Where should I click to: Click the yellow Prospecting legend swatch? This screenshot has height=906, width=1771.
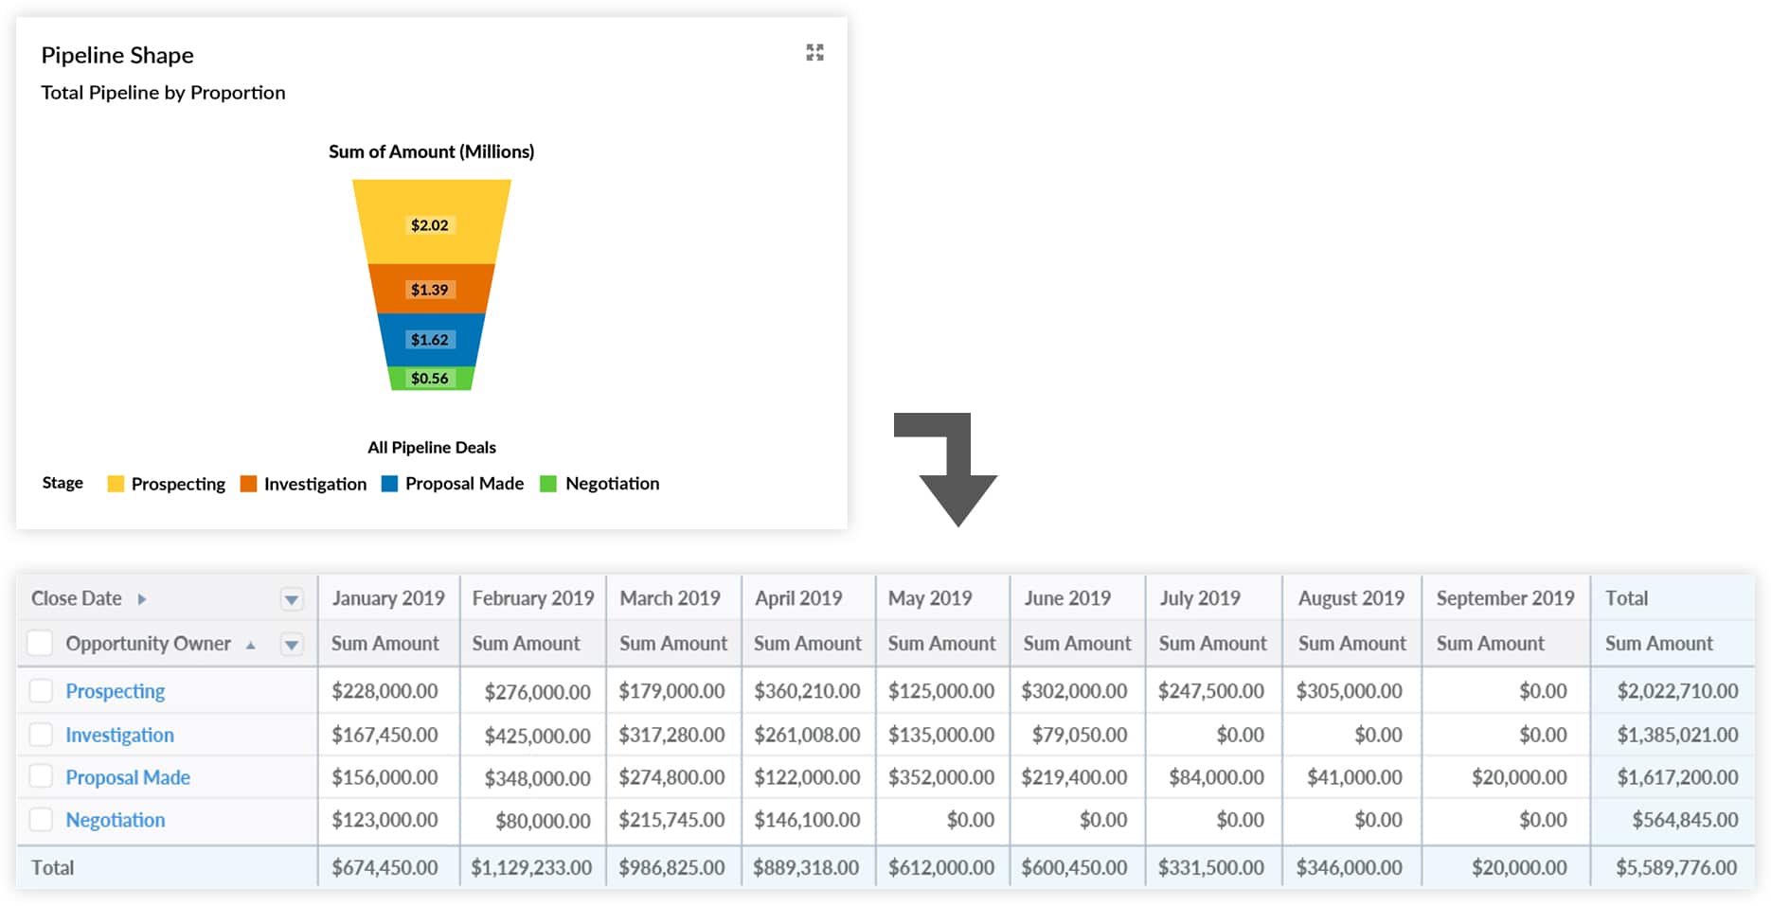[116, 484]
